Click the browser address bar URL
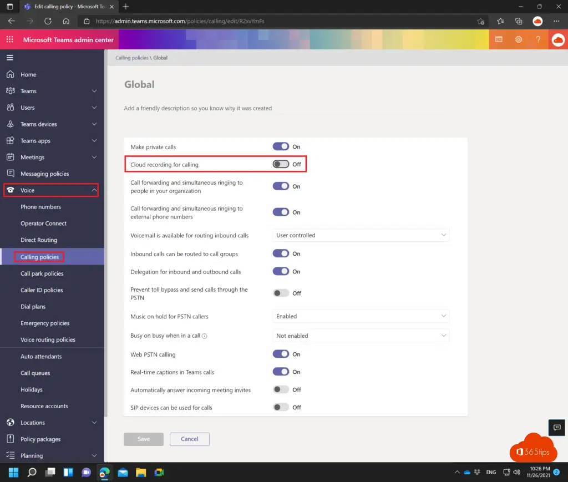The height and width of the screenshot is (482, 568). [180, 21]
